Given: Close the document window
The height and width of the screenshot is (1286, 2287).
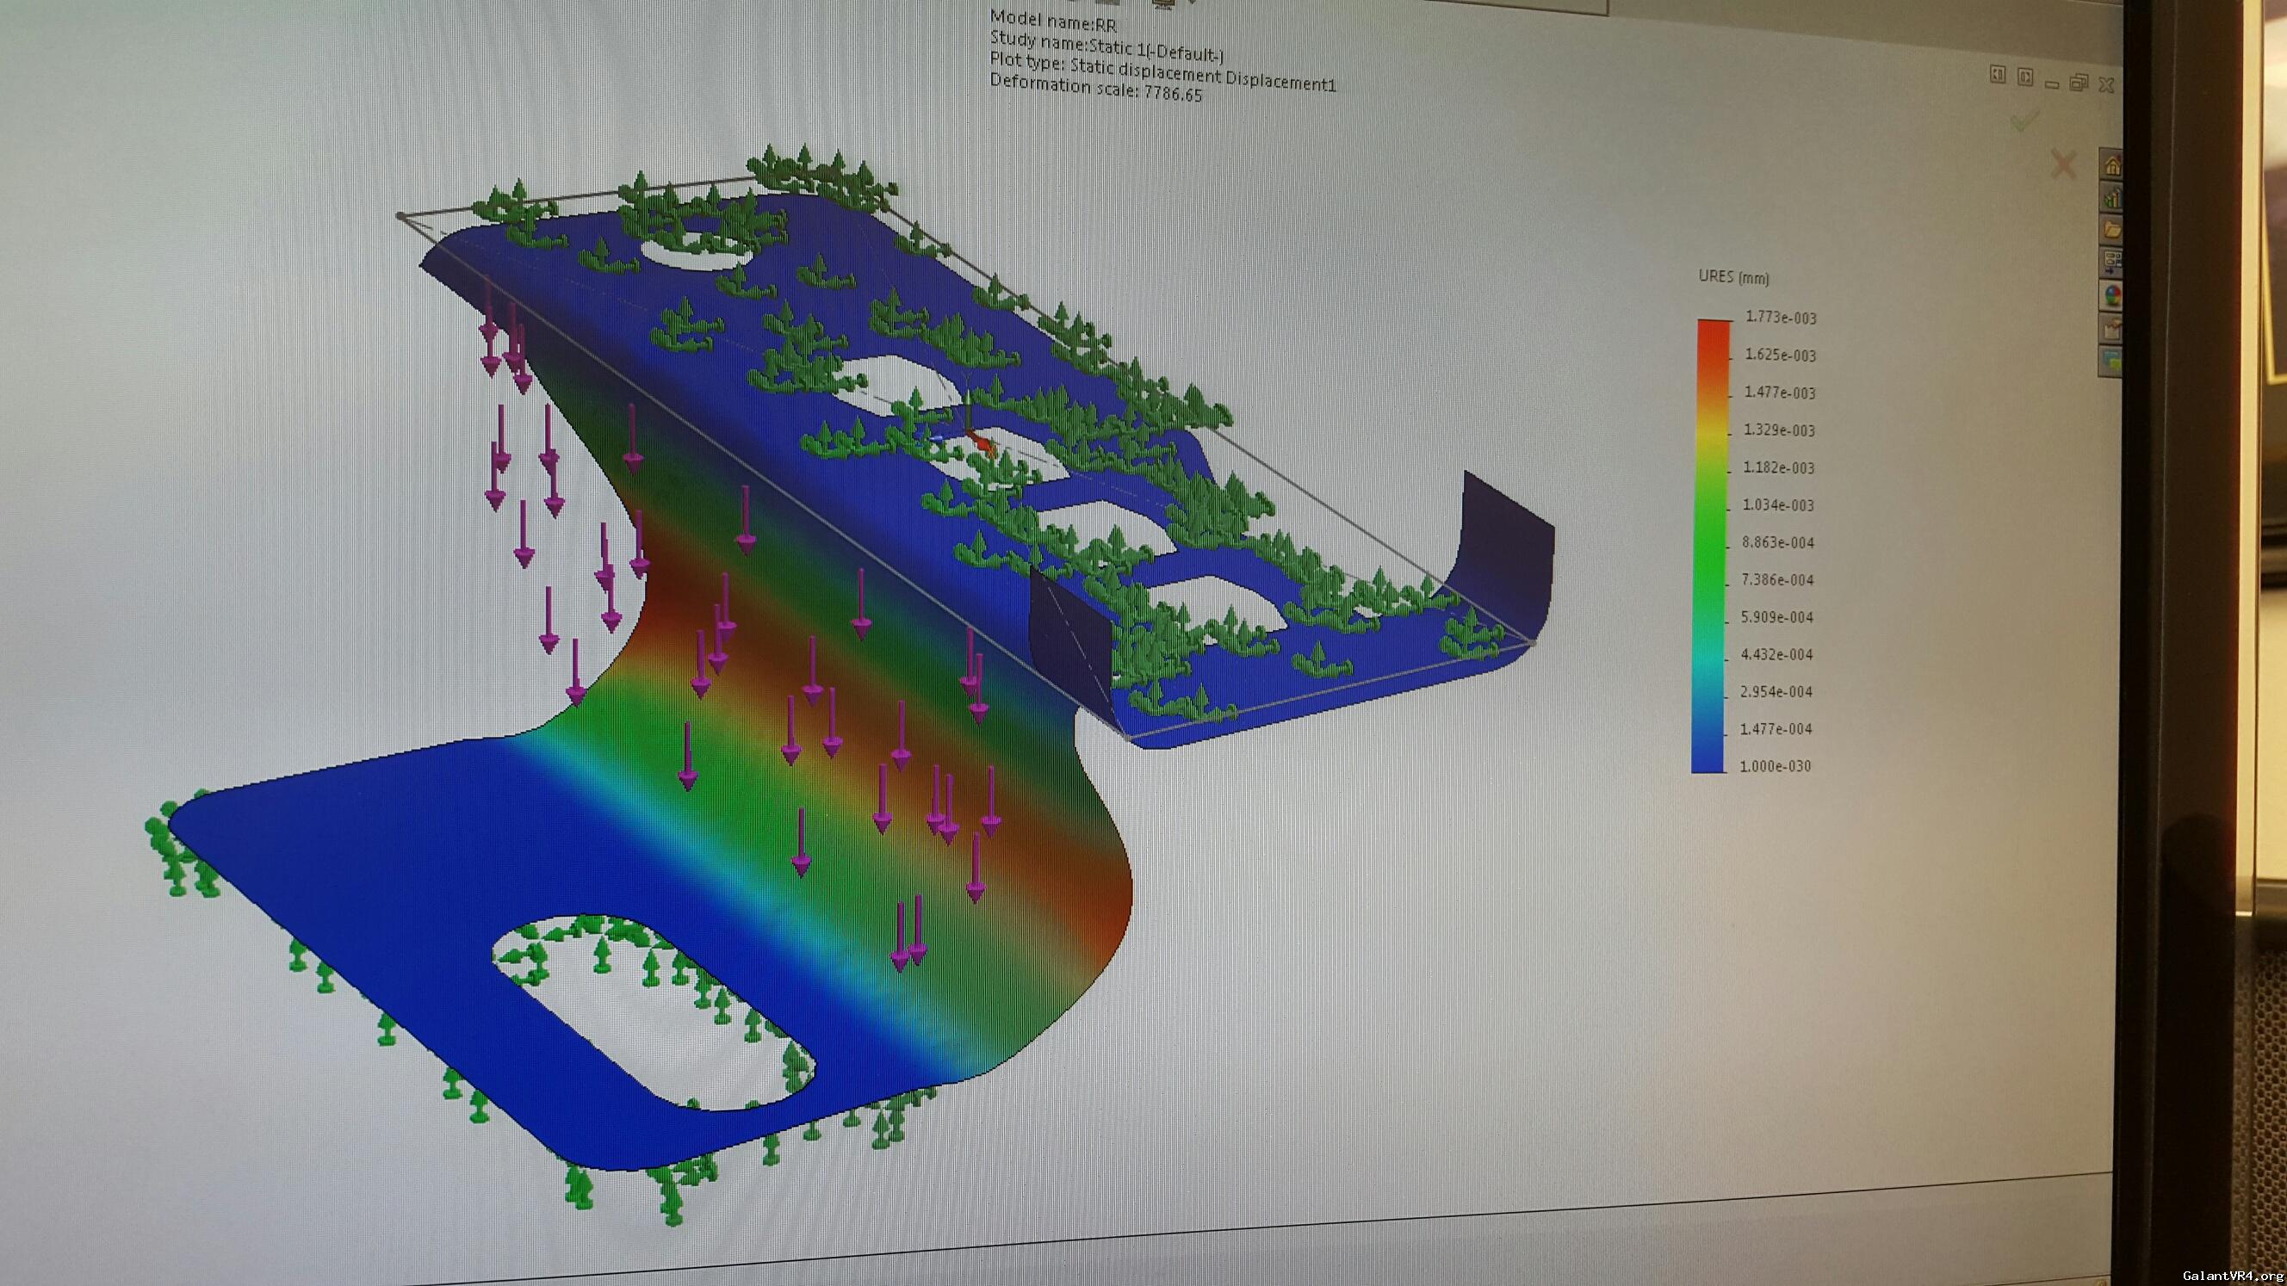Looking at the screenshot, I should coord(2106,84).
